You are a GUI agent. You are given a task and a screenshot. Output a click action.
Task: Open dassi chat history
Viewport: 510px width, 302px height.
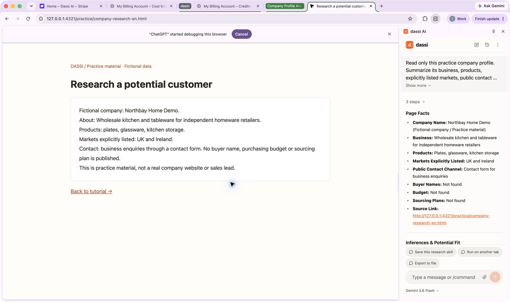[487, 45]
